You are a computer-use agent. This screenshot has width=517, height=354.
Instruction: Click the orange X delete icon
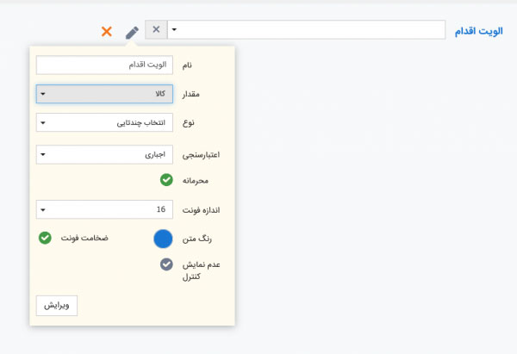pyautogui.click(x=107, y=31)
